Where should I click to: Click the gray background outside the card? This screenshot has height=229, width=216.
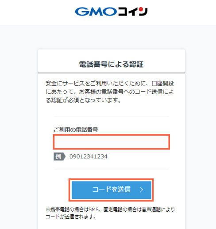coord(19,118)
